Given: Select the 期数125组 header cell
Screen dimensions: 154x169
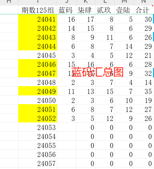Looking at the screenshot, I should coord(38,10).
